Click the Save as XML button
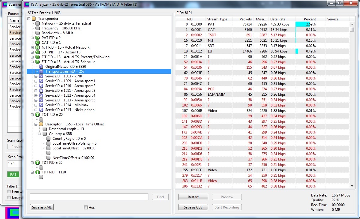 click(x=42, y=207)
